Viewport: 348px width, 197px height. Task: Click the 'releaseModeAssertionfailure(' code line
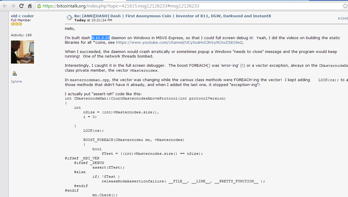tap(183, 181)
